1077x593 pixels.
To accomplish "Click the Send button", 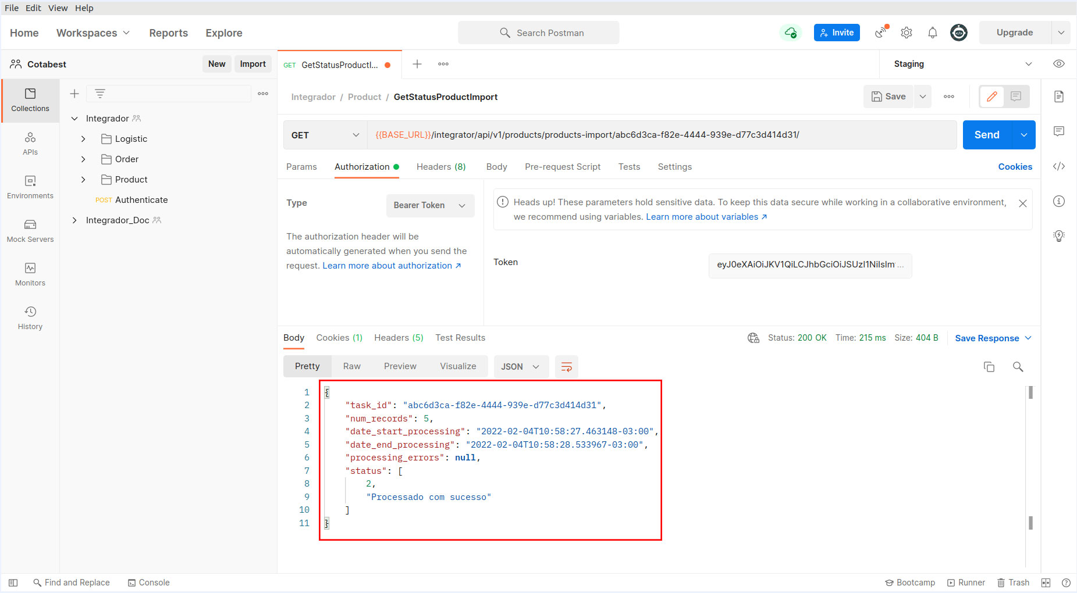I will click(x=987, y=135).
